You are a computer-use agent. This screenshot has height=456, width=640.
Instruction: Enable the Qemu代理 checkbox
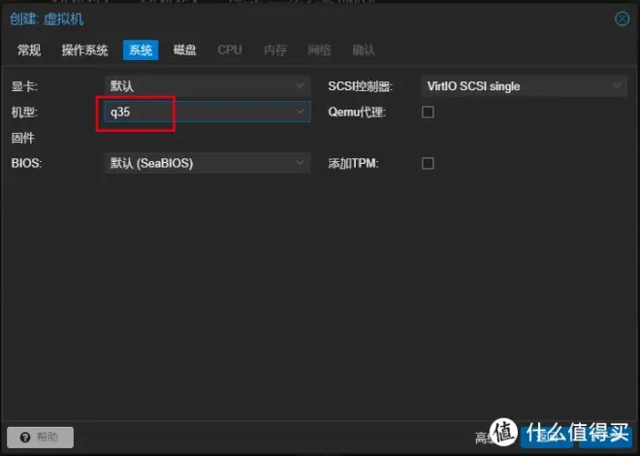pos(428,112)
